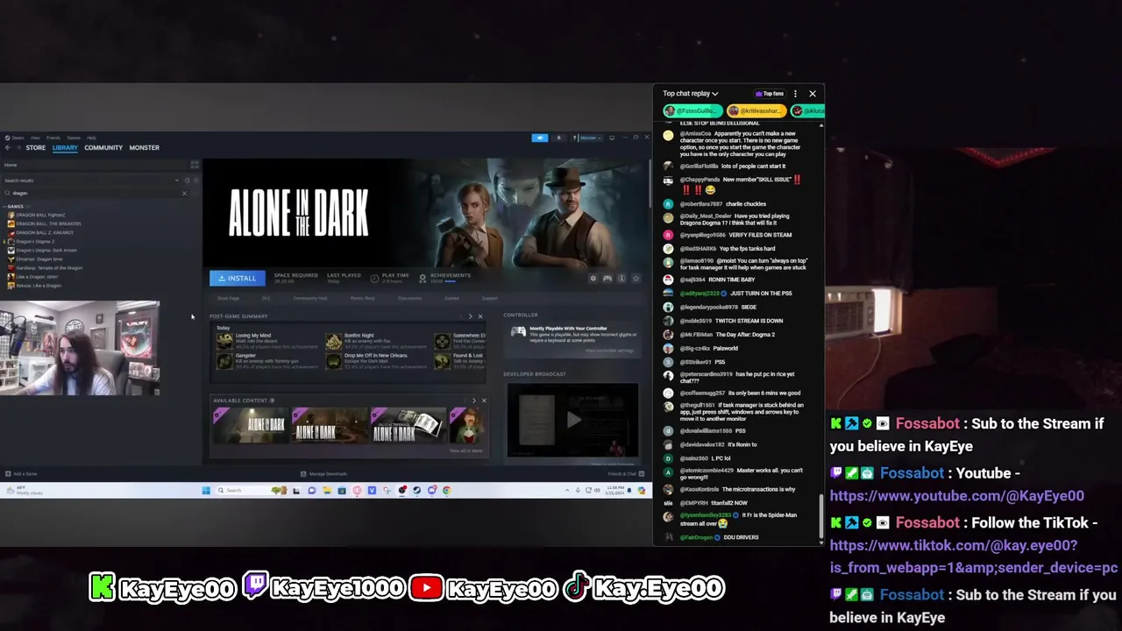
Task: Expand the Search results dropdown chevron
Action: coord(177,181)
